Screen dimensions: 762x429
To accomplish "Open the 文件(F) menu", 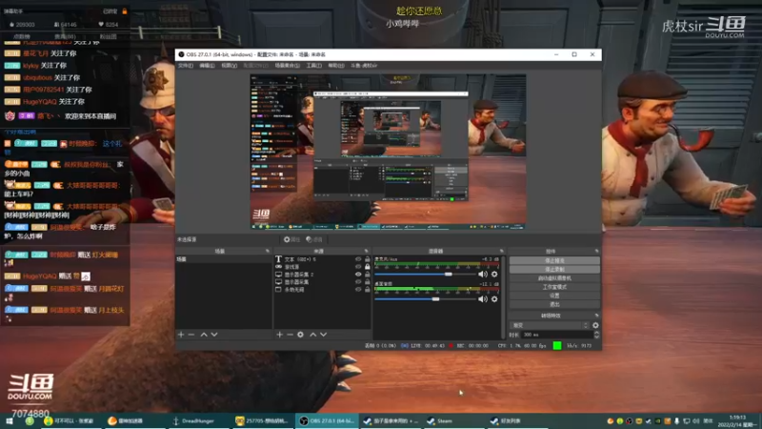I will (185, 65).
